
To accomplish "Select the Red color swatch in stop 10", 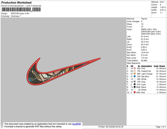I will (135, 92).
